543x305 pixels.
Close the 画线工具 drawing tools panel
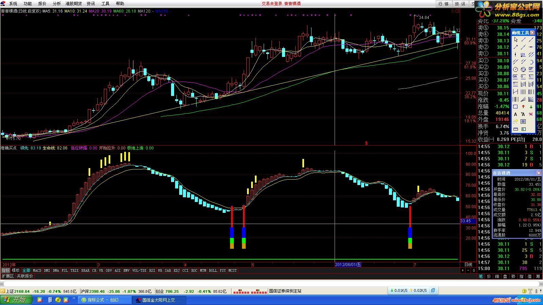532,33
